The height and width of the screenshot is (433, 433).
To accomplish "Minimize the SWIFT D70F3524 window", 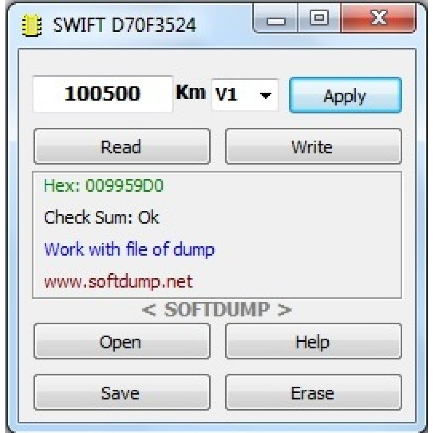I will tap(275, 19).
